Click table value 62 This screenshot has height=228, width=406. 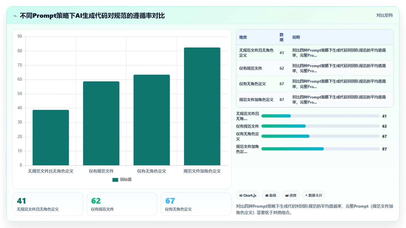click(x=282, y=68)
